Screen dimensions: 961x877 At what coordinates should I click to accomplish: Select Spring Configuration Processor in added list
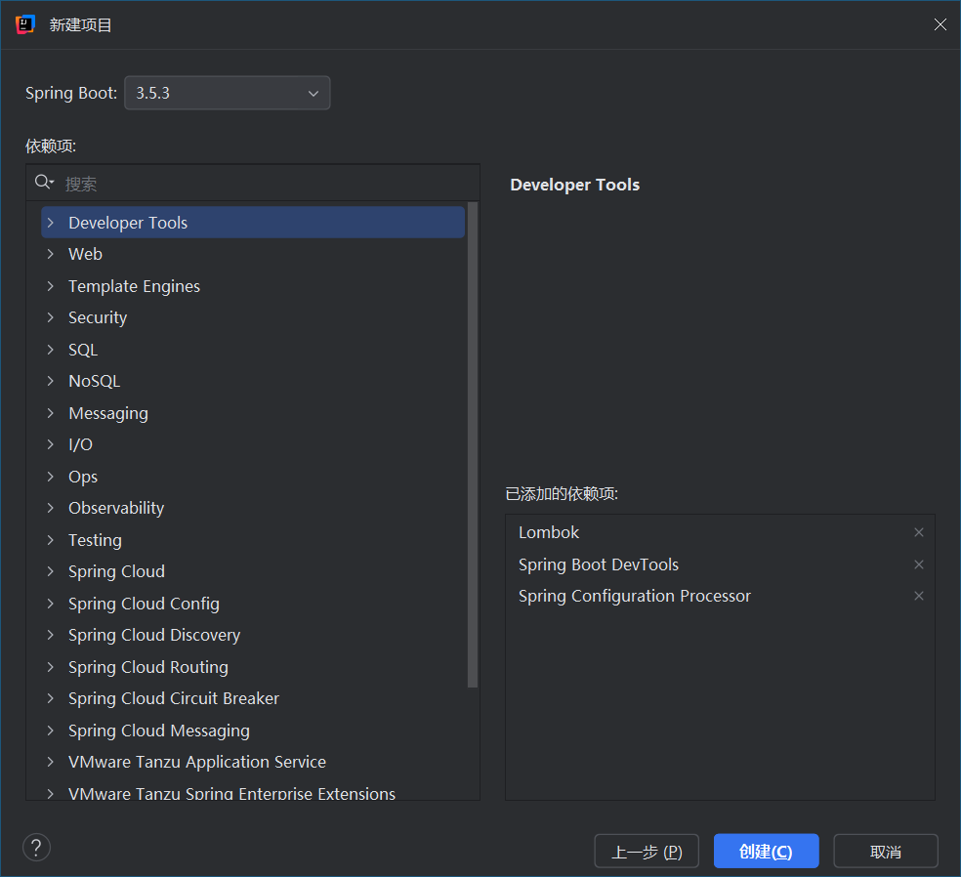[720, 596]
